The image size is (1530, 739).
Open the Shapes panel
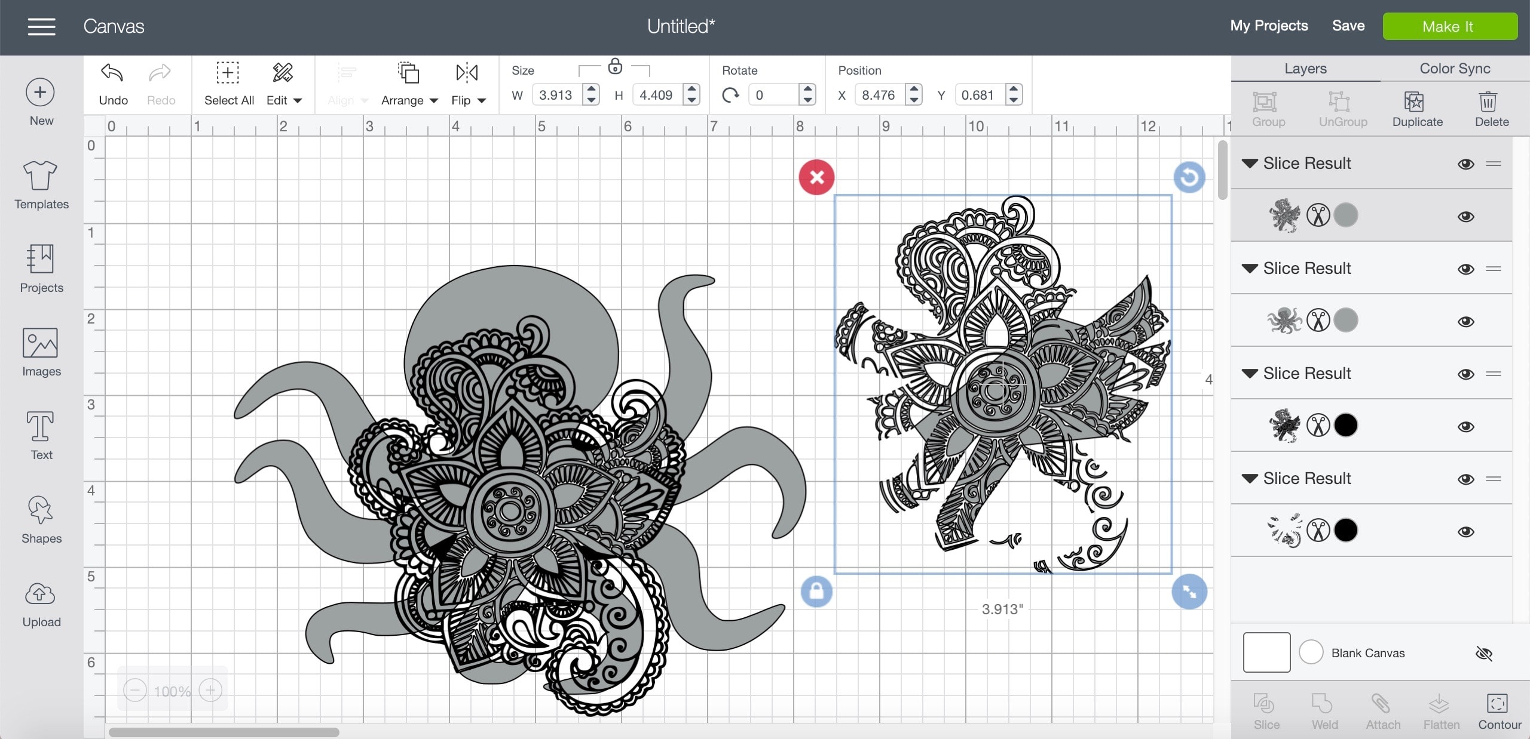point(41,519)
